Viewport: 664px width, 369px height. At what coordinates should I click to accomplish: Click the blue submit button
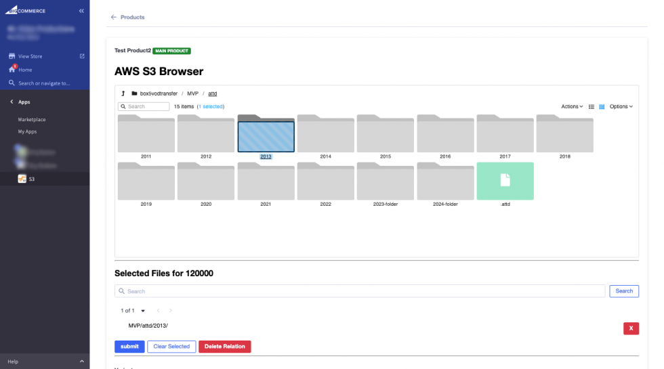[x=129, y=347]
